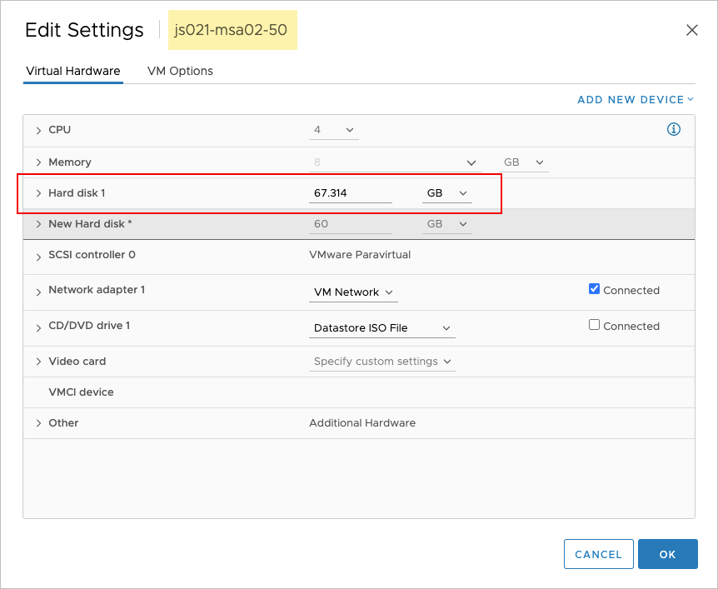Expand the CPU settings row

point(38,131)
